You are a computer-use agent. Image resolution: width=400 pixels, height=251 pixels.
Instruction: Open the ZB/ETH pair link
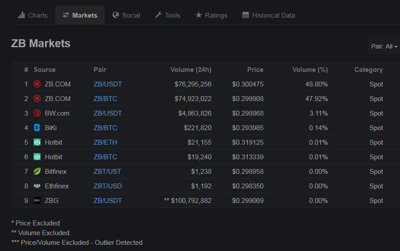pyautogui.click(x=105, y=142)
